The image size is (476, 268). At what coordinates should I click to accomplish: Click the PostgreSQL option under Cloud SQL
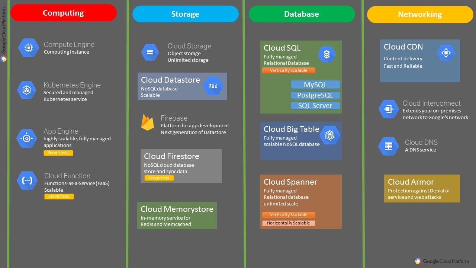pos(315,95)
